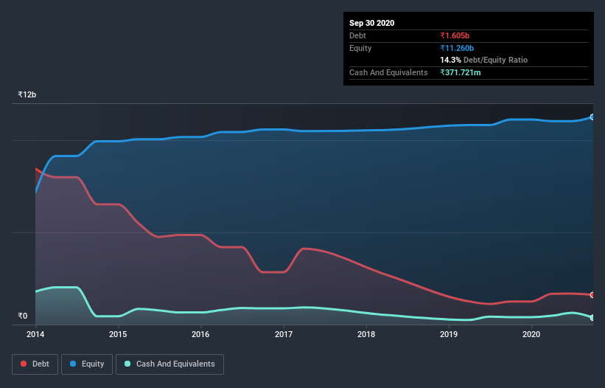The image size is (605, 388).
Task: Toggle the Debt series legend button
Action: tap(35, 364)
